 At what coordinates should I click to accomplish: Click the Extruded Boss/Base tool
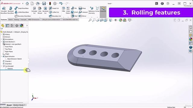click(4, 10)
